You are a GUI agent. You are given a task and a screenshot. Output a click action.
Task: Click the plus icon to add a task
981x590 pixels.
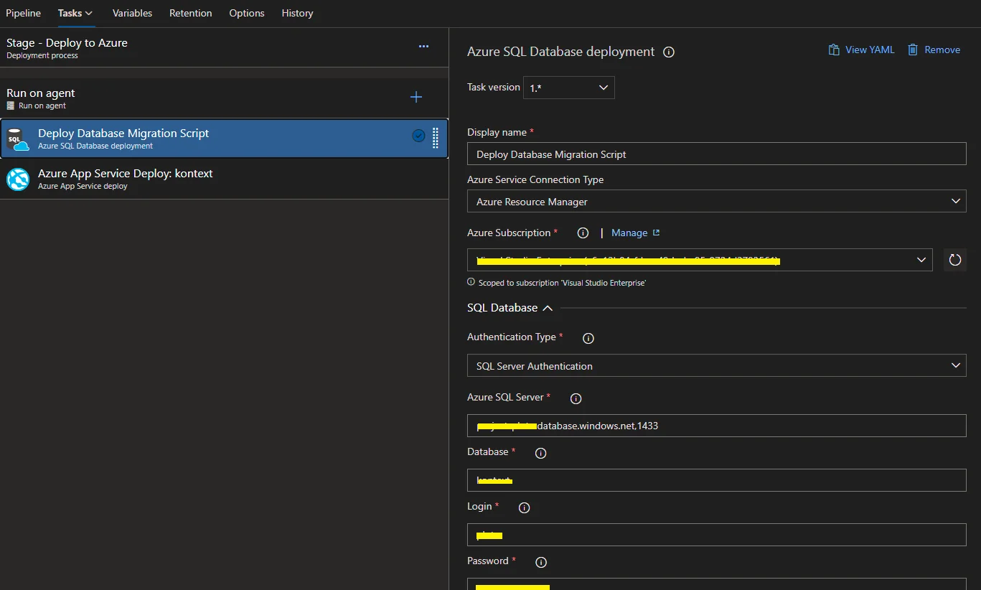tap(416, 98)
